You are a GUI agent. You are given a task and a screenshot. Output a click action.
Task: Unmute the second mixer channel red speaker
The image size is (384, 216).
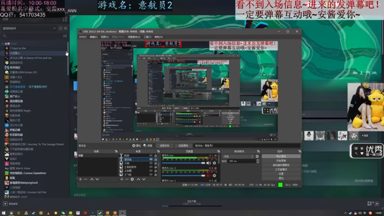pos(208,176)
